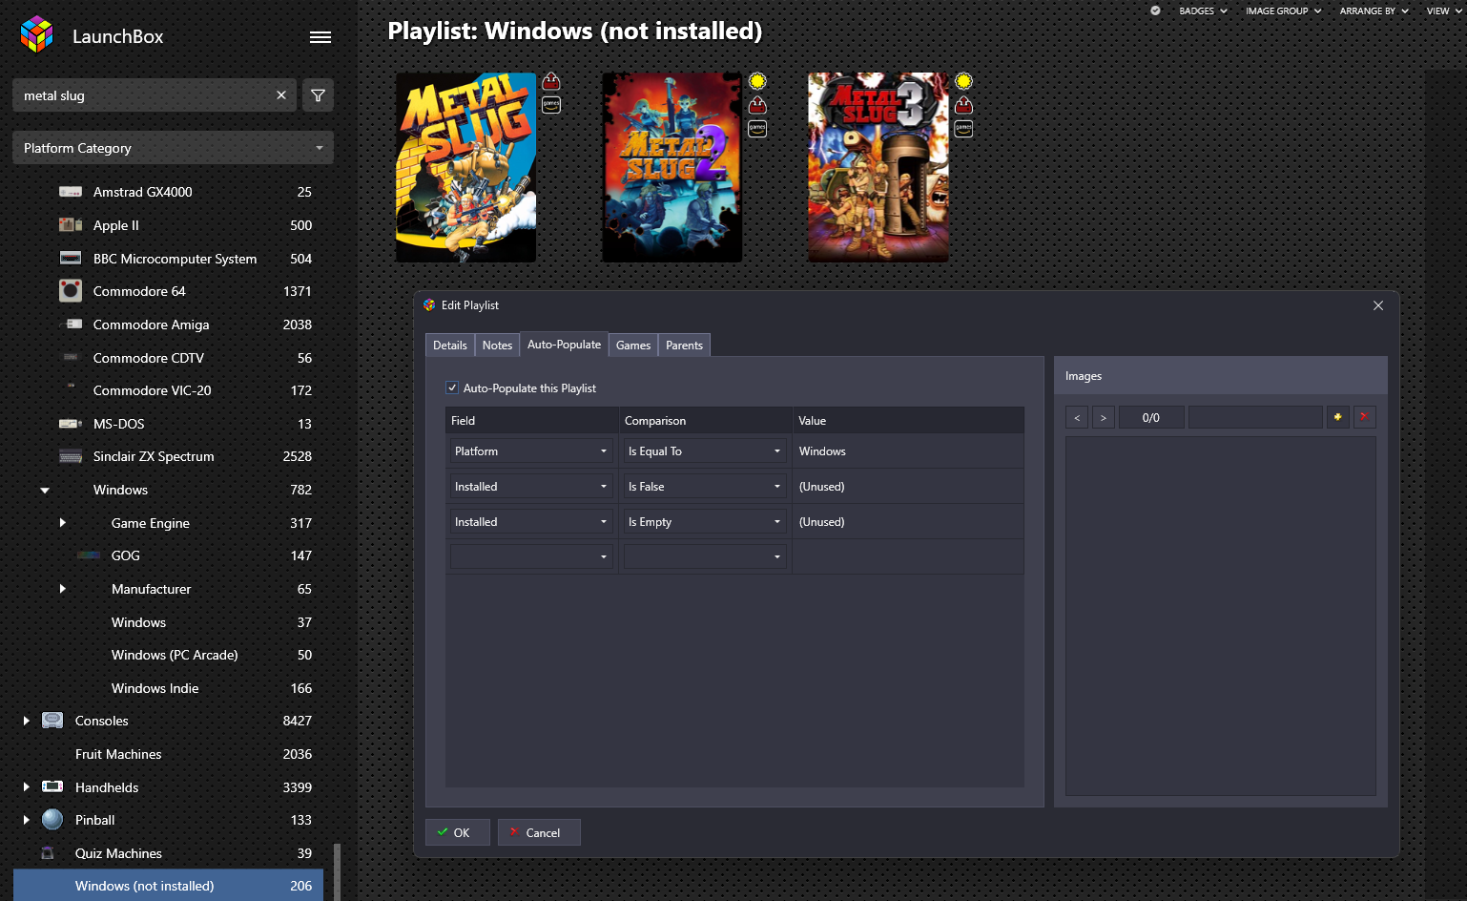Open the Platform field dropdown
The width and height of the screenshot is (1467, 901).
530,450
